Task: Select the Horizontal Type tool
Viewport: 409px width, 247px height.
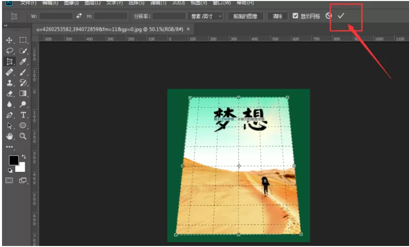Action: 23,115
